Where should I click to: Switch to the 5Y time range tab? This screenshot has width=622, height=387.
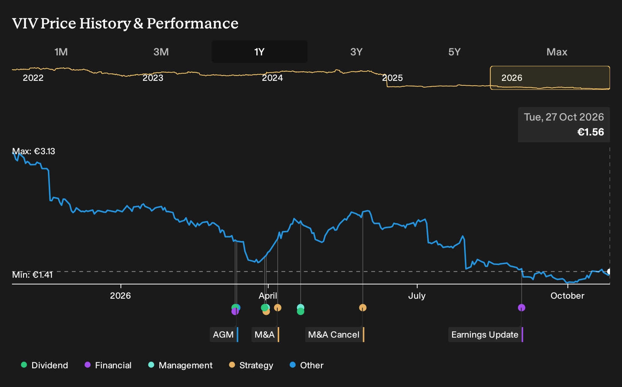click(454, 52)
